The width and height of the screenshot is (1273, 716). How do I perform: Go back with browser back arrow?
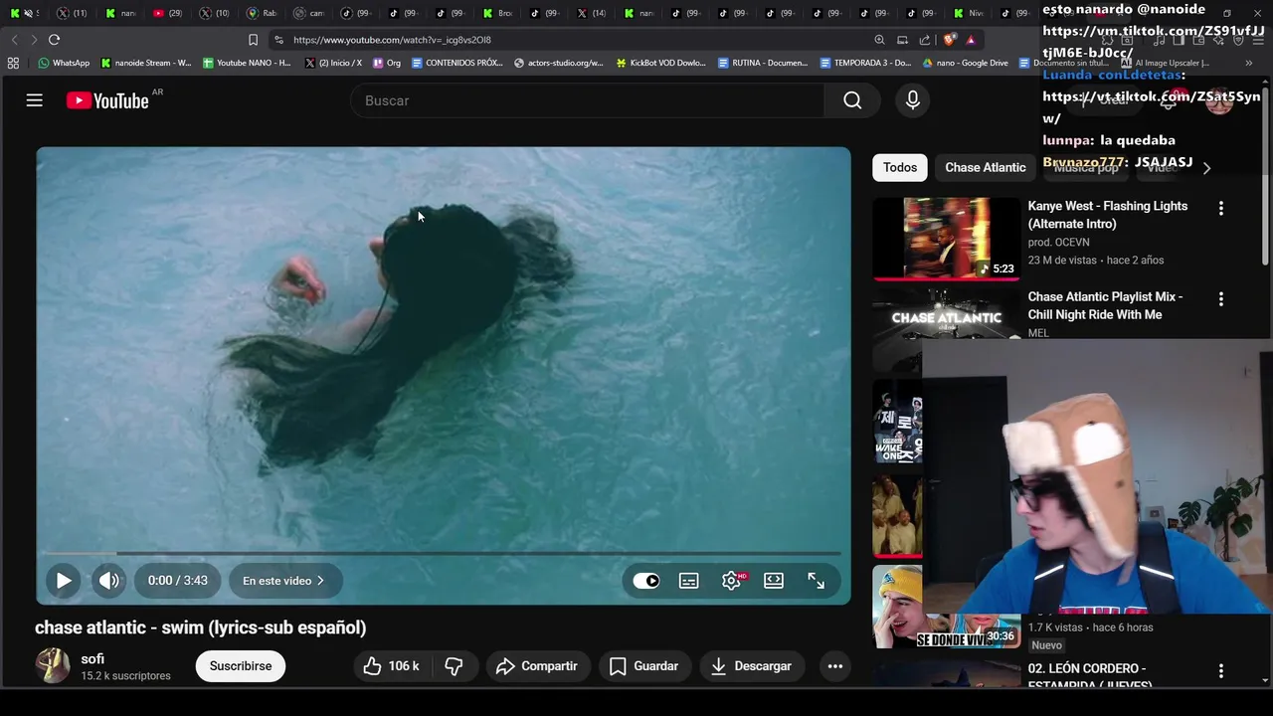14,40
